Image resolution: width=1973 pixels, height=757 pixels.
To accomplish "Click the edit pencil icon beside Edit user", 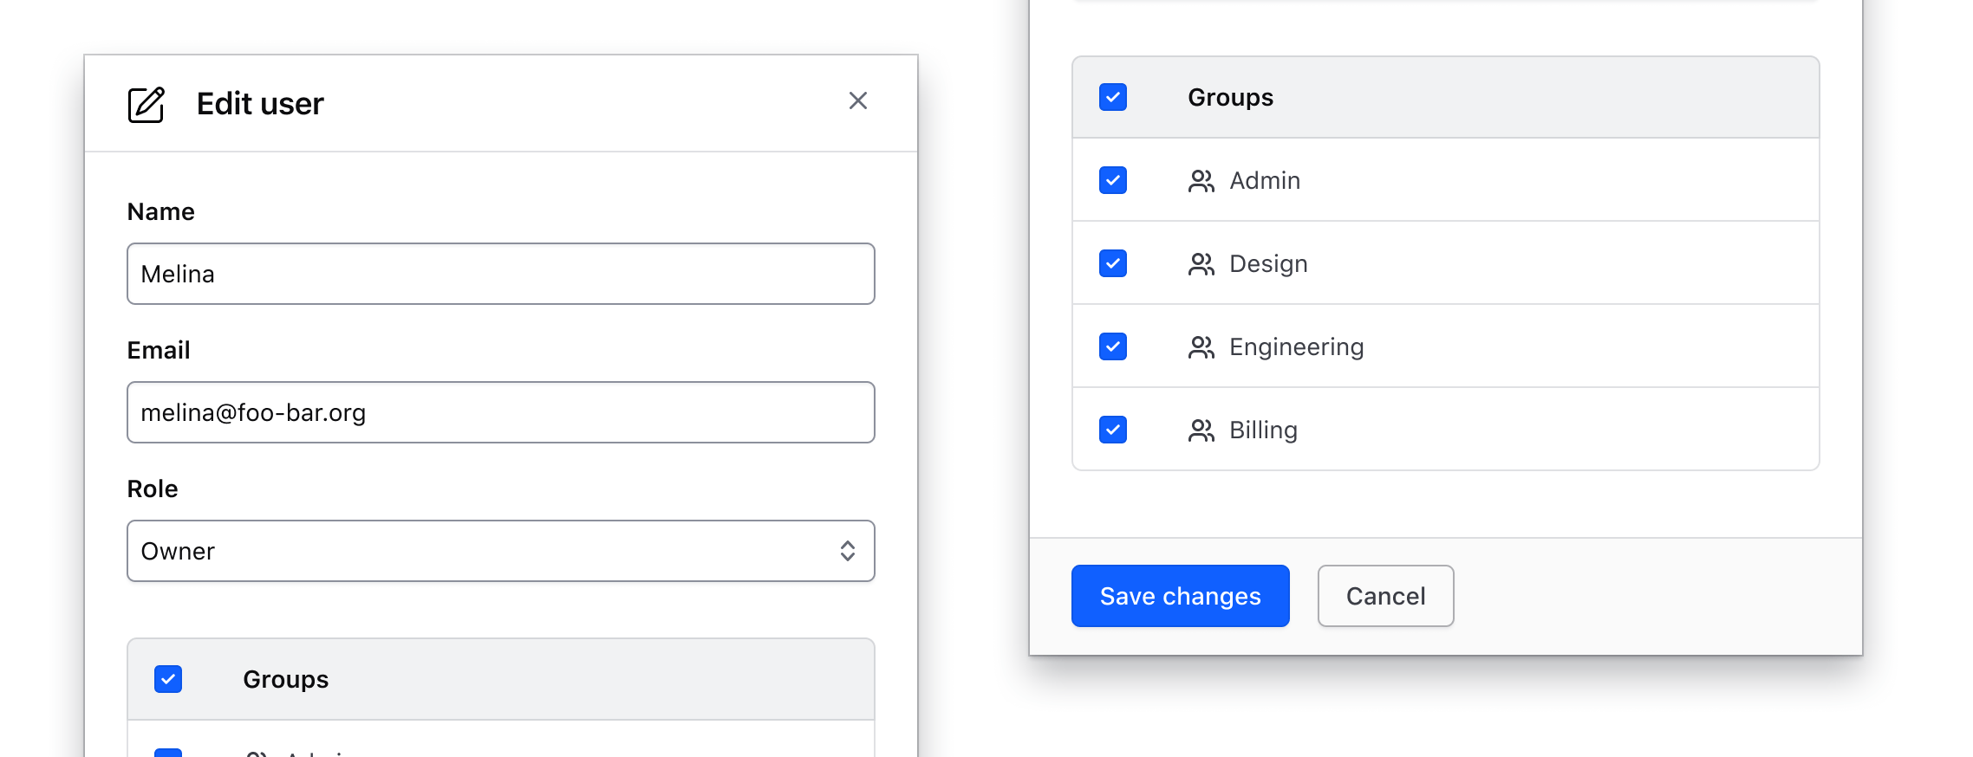I will click(146, 105).
